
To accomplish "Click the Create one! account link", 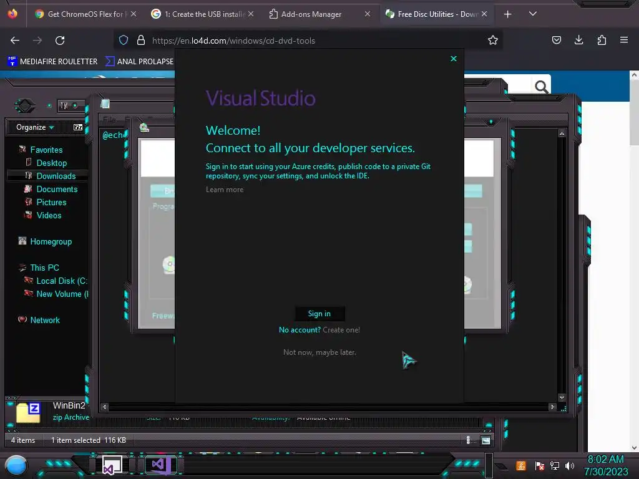I will (341, 330).
